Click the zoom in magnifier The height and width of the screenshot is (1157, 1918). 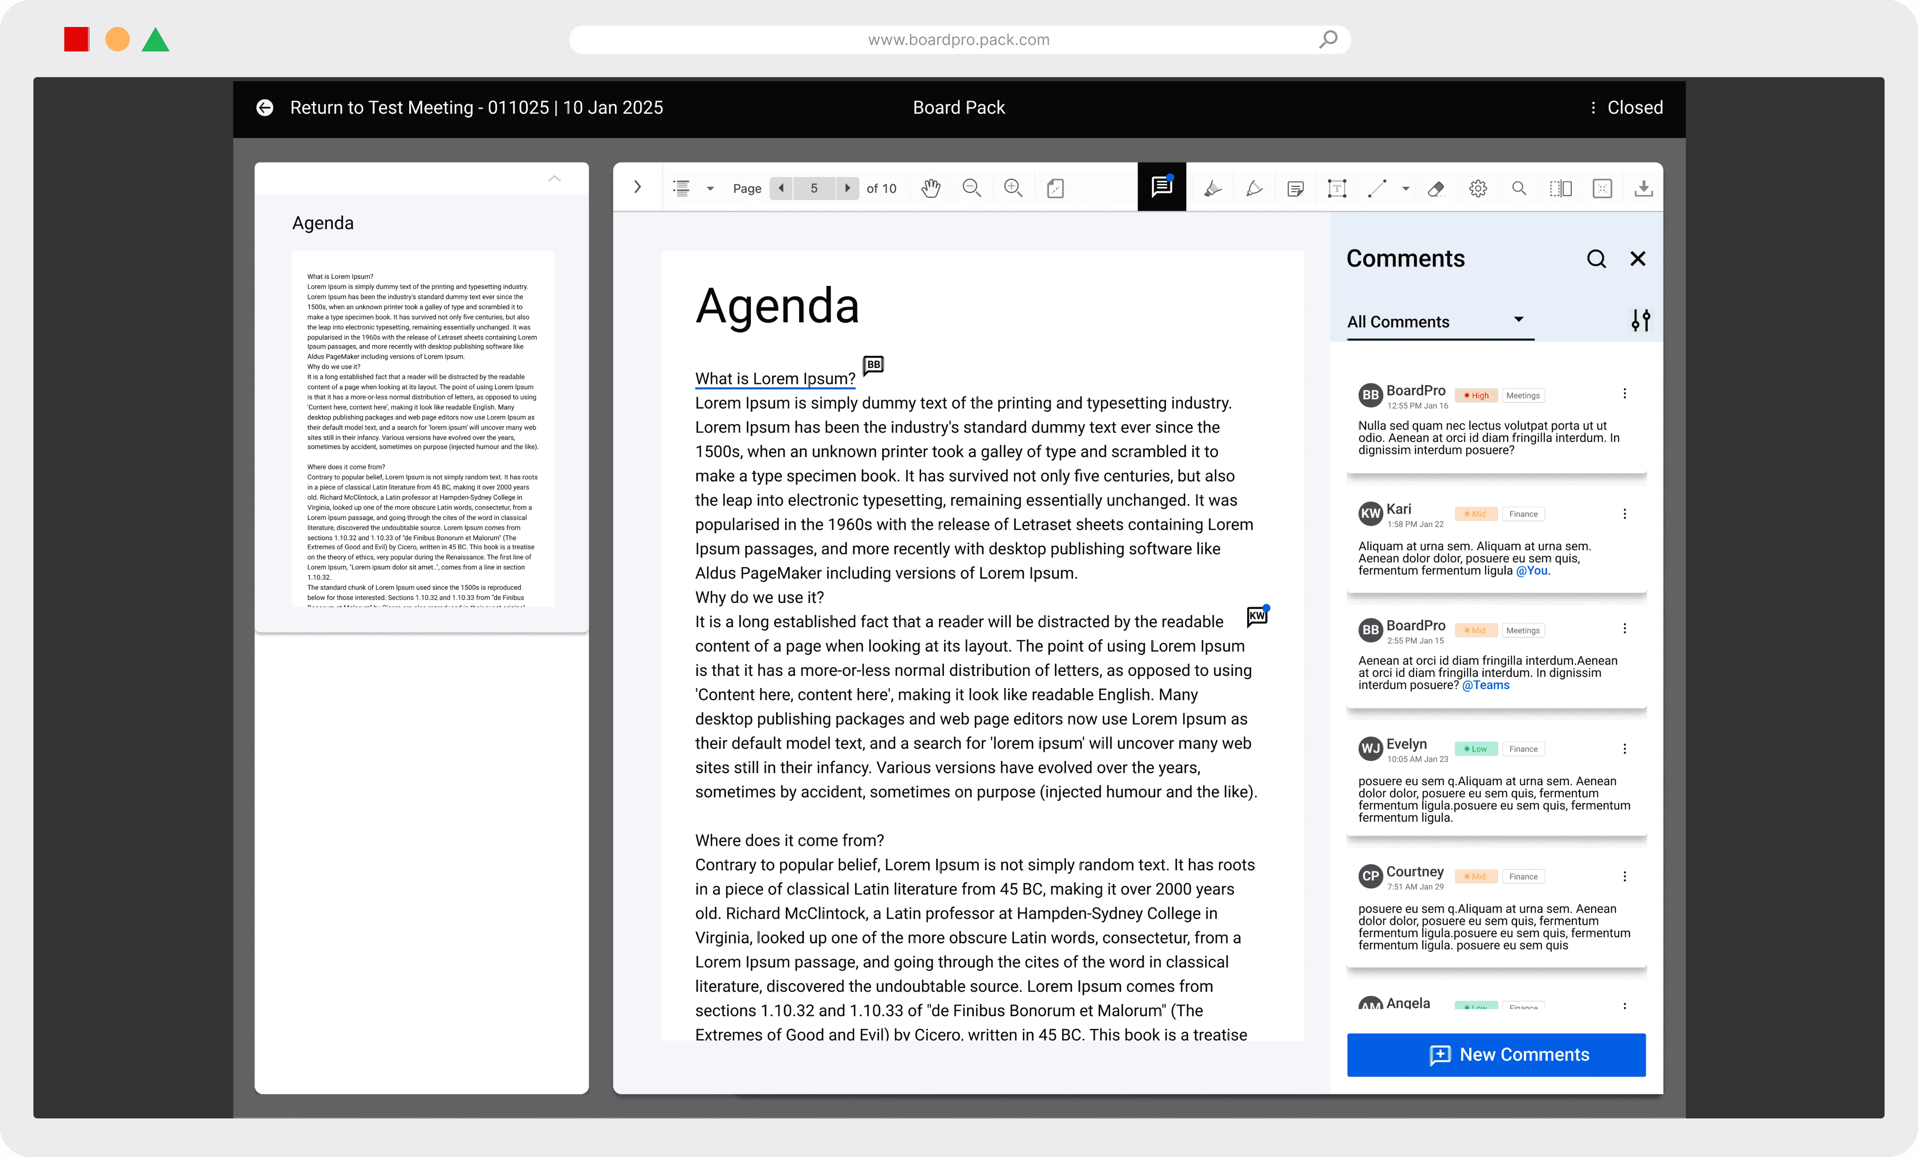click(1013, 188)
